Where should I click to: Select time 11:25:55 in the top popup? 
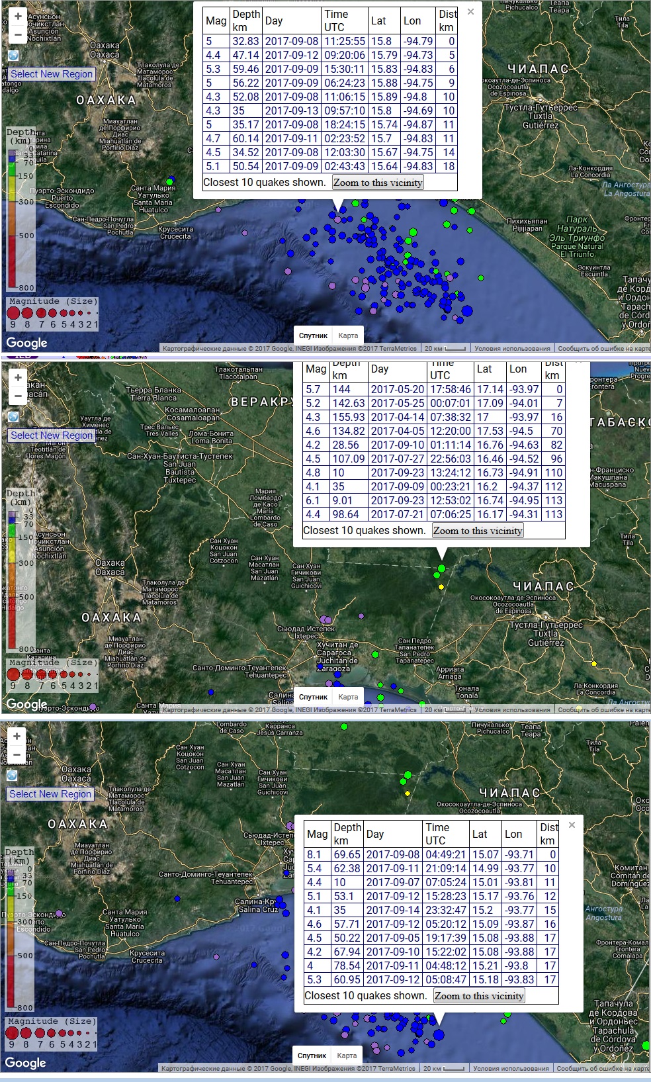[345, 41]
